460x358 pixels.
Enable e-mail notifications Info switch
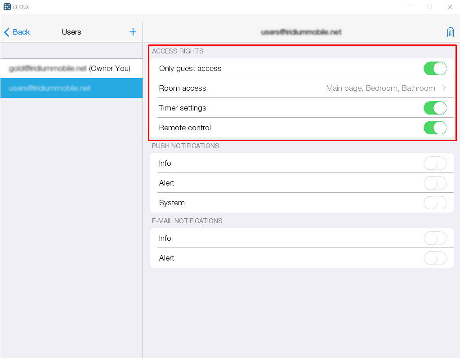[435, 239]
